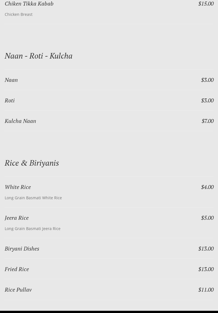Image resolution: width=218 pixels, height=313 pixels.
Task: Click Long Grain Basmati Jeera Rice description
Action: tap(32, 229)
